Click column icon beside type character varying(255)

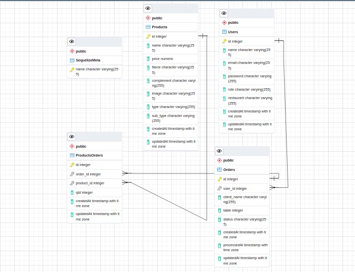point(148,107)
